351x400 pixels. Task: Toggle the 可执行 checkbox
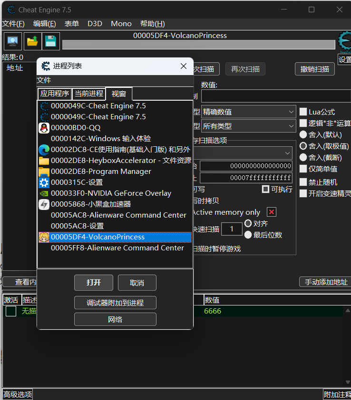point(265,189)
